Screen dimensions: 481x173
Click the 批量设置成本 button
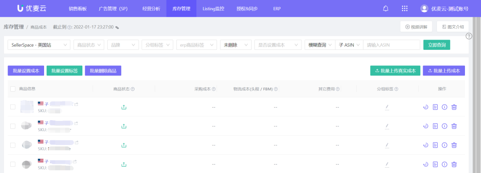pos(26,70)
